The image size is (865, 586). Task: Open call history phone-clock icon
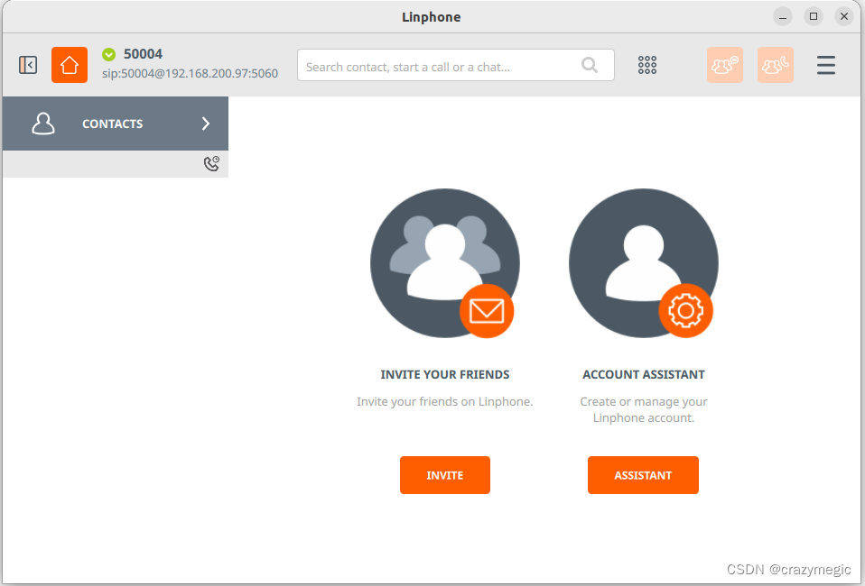tap(212, 163)
